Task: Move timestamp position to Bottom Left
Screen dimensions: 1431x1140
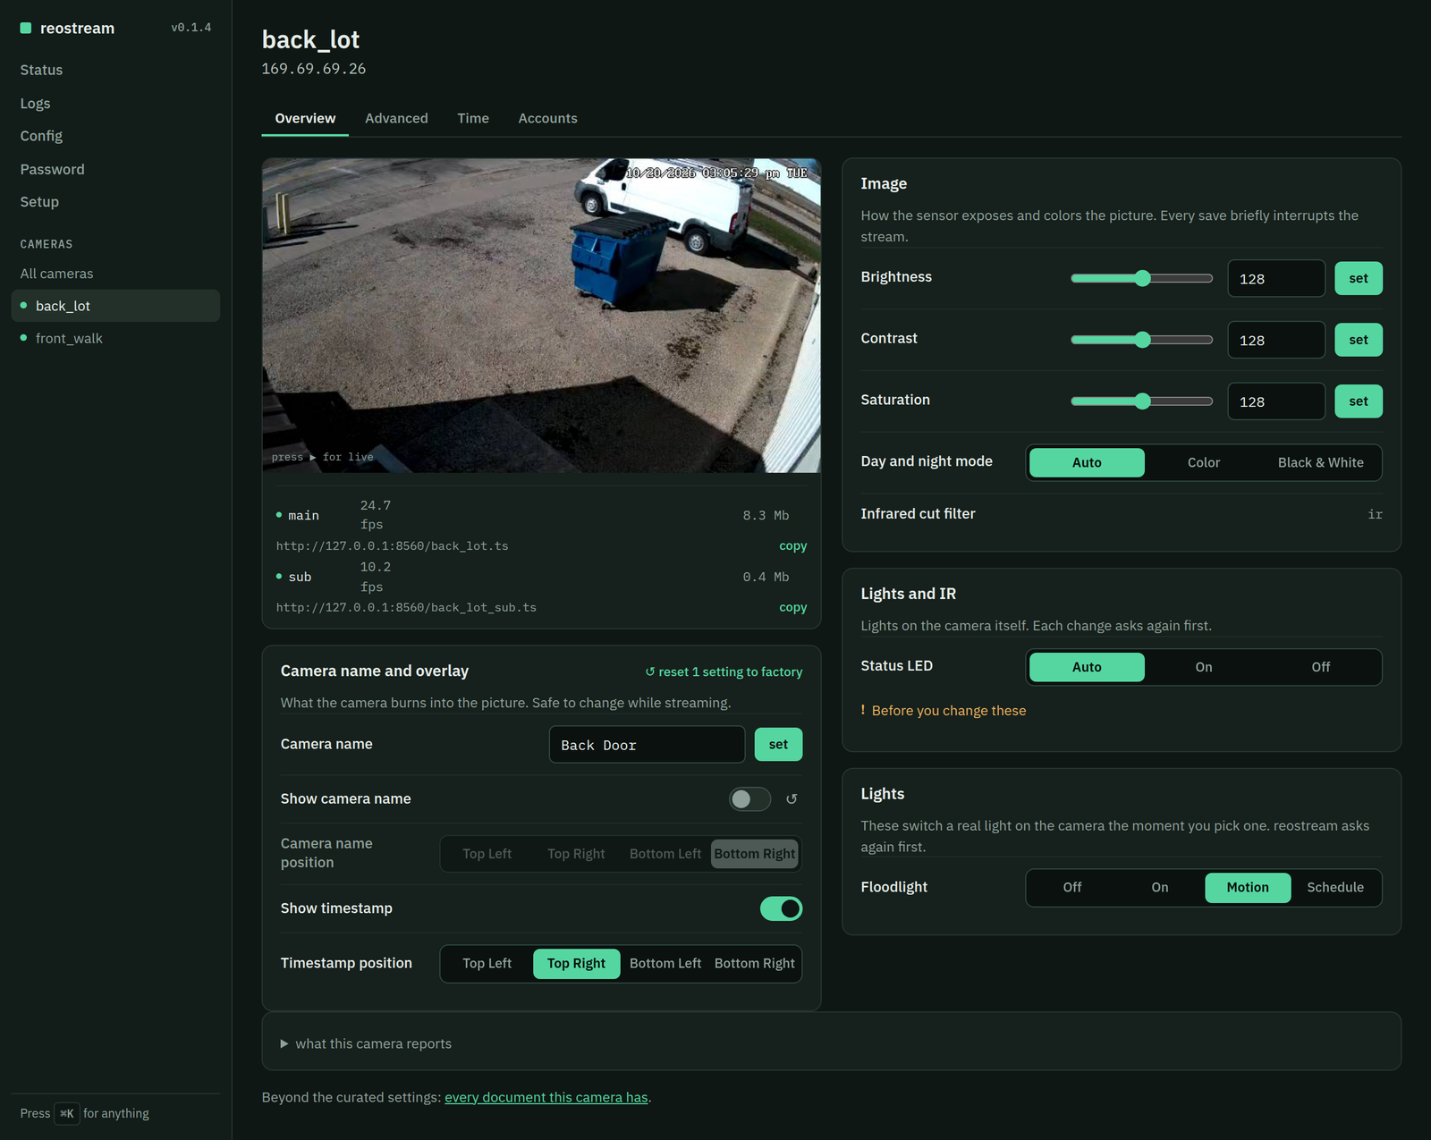Action: click(665, 963)
